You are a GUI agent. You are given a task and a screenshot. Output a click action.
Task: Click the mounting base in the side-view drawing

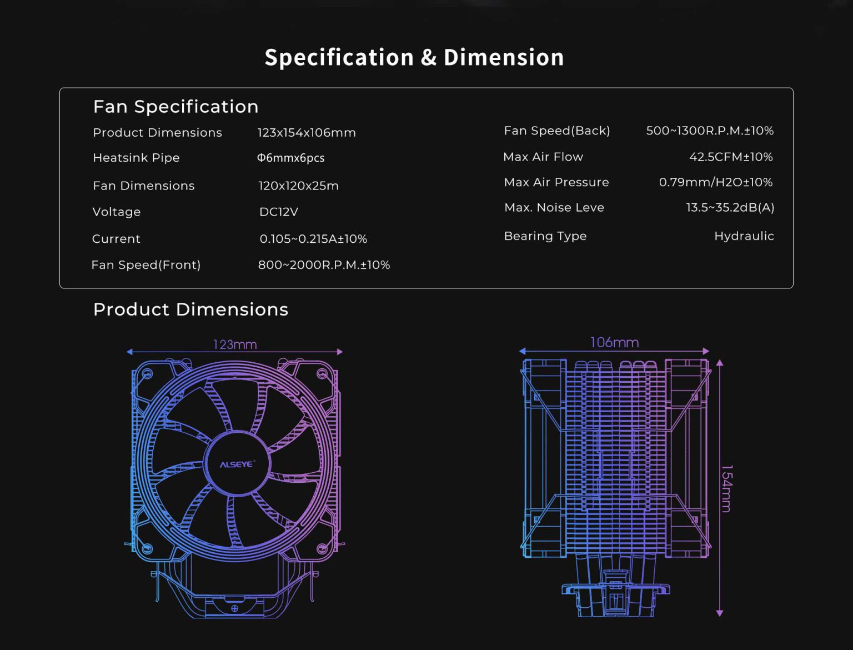[x=615, y=597]
